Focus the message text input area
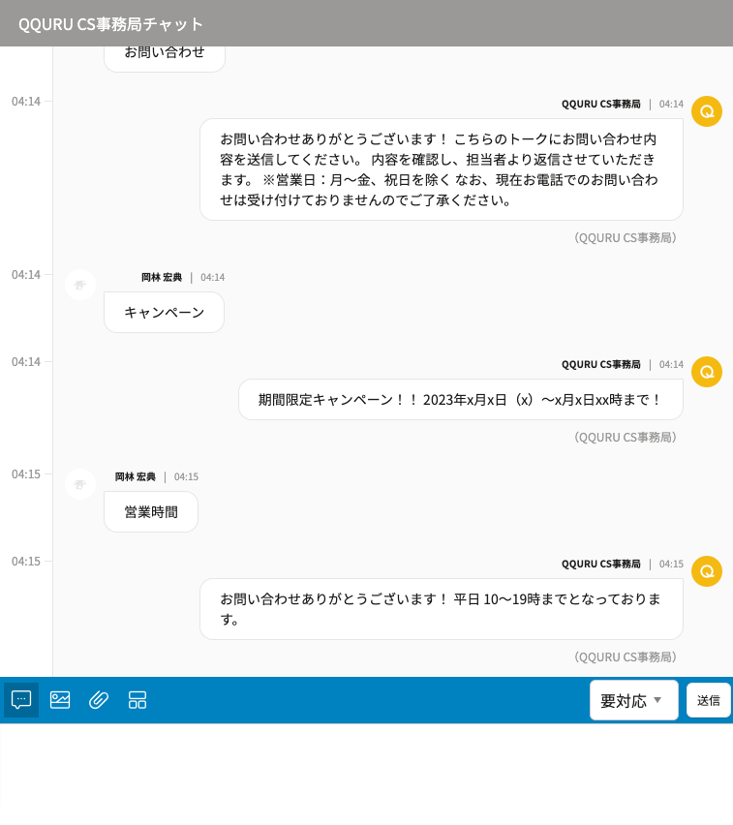The width and height of the screenshot is (733, 825). click(x=366, y=773)
